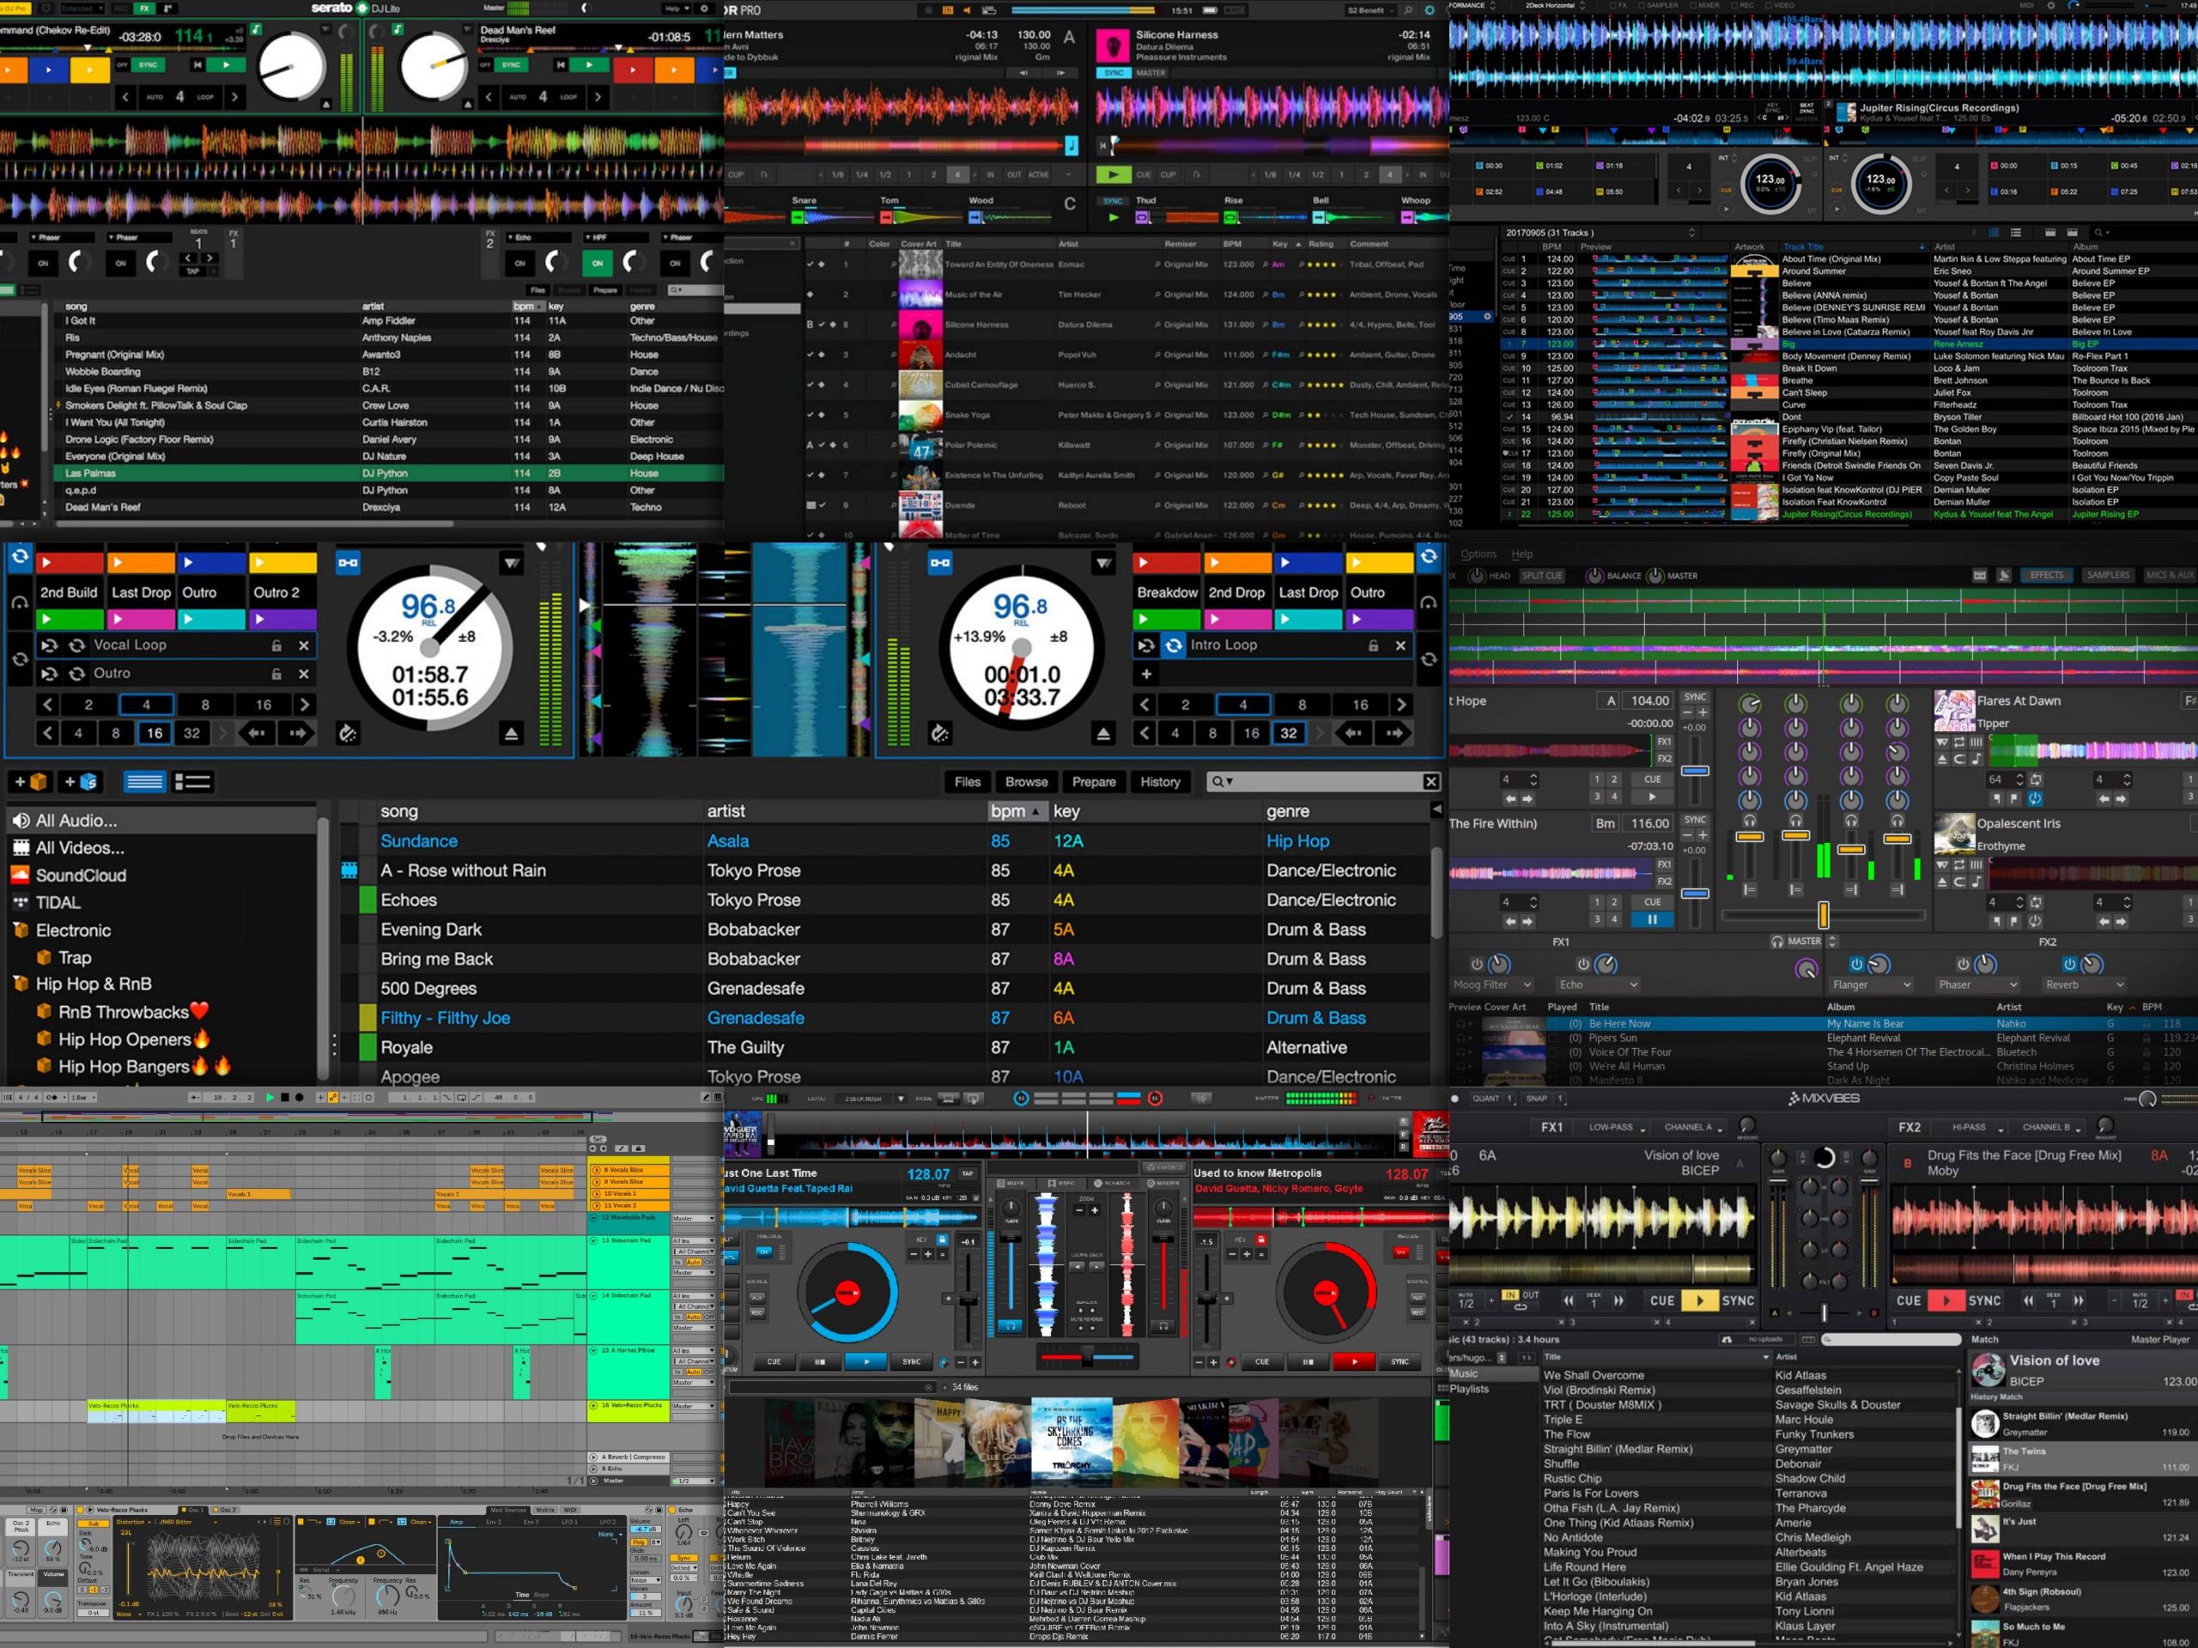This screenshot has width=2198, height=1648.
Task: Disable the Flanger effect power toggle
Action: (x=1856, y=964)
